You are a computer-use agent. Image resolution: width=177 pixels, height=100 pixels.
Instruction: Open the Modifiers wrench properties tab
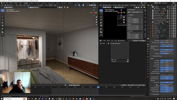[148, 62]
